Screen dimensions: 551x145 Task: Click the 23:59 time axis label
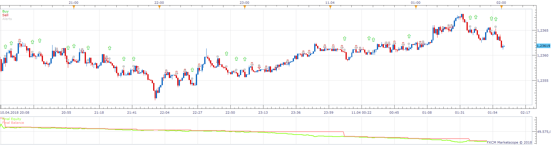point(328,113)
